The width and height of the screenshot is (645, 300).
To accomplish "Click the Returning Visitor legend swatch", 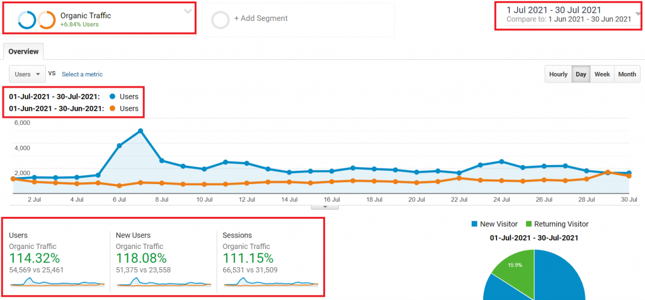I will pyautogui.click(x=529, y=224).
